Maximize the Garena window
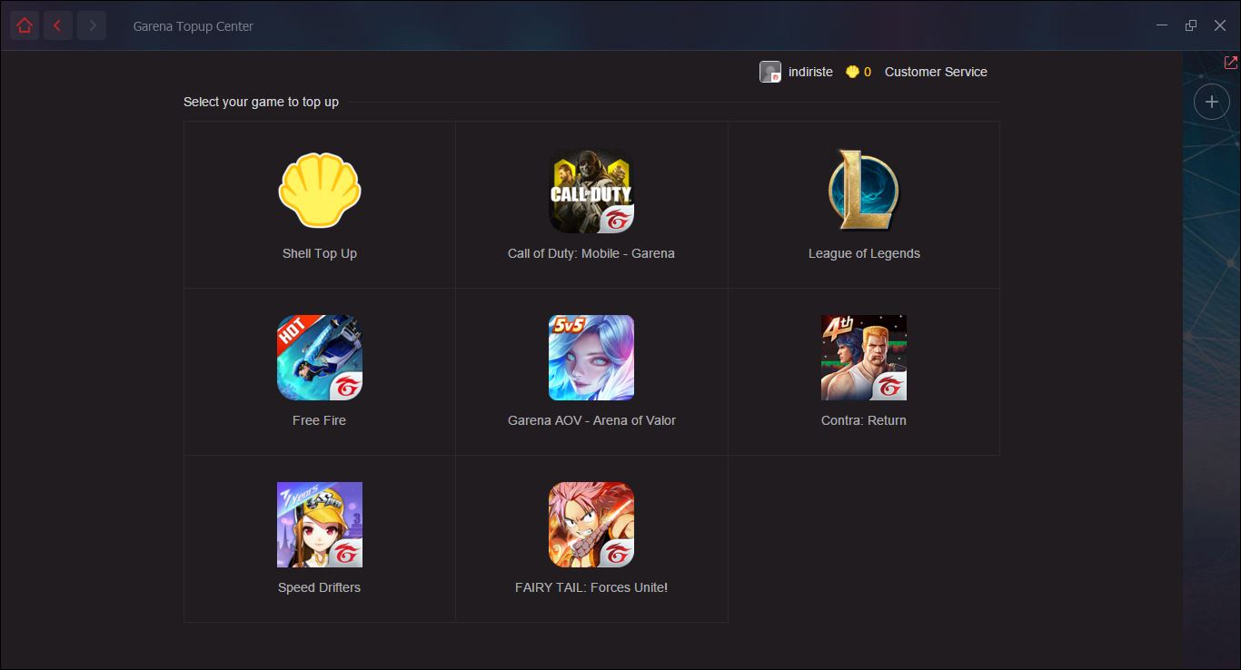Viewport: 1241px width, 670px height. (x=1191, y=25)
